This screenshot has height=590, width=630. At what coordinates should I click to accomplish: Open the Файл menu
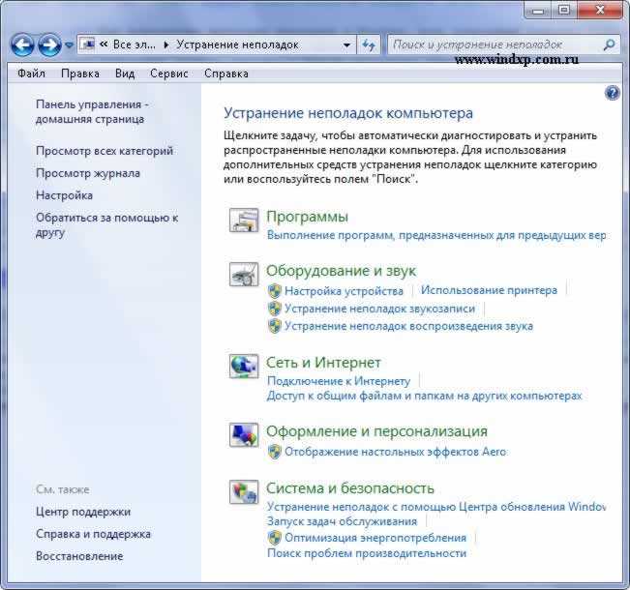pyautogui.click(x=31, y=74)
